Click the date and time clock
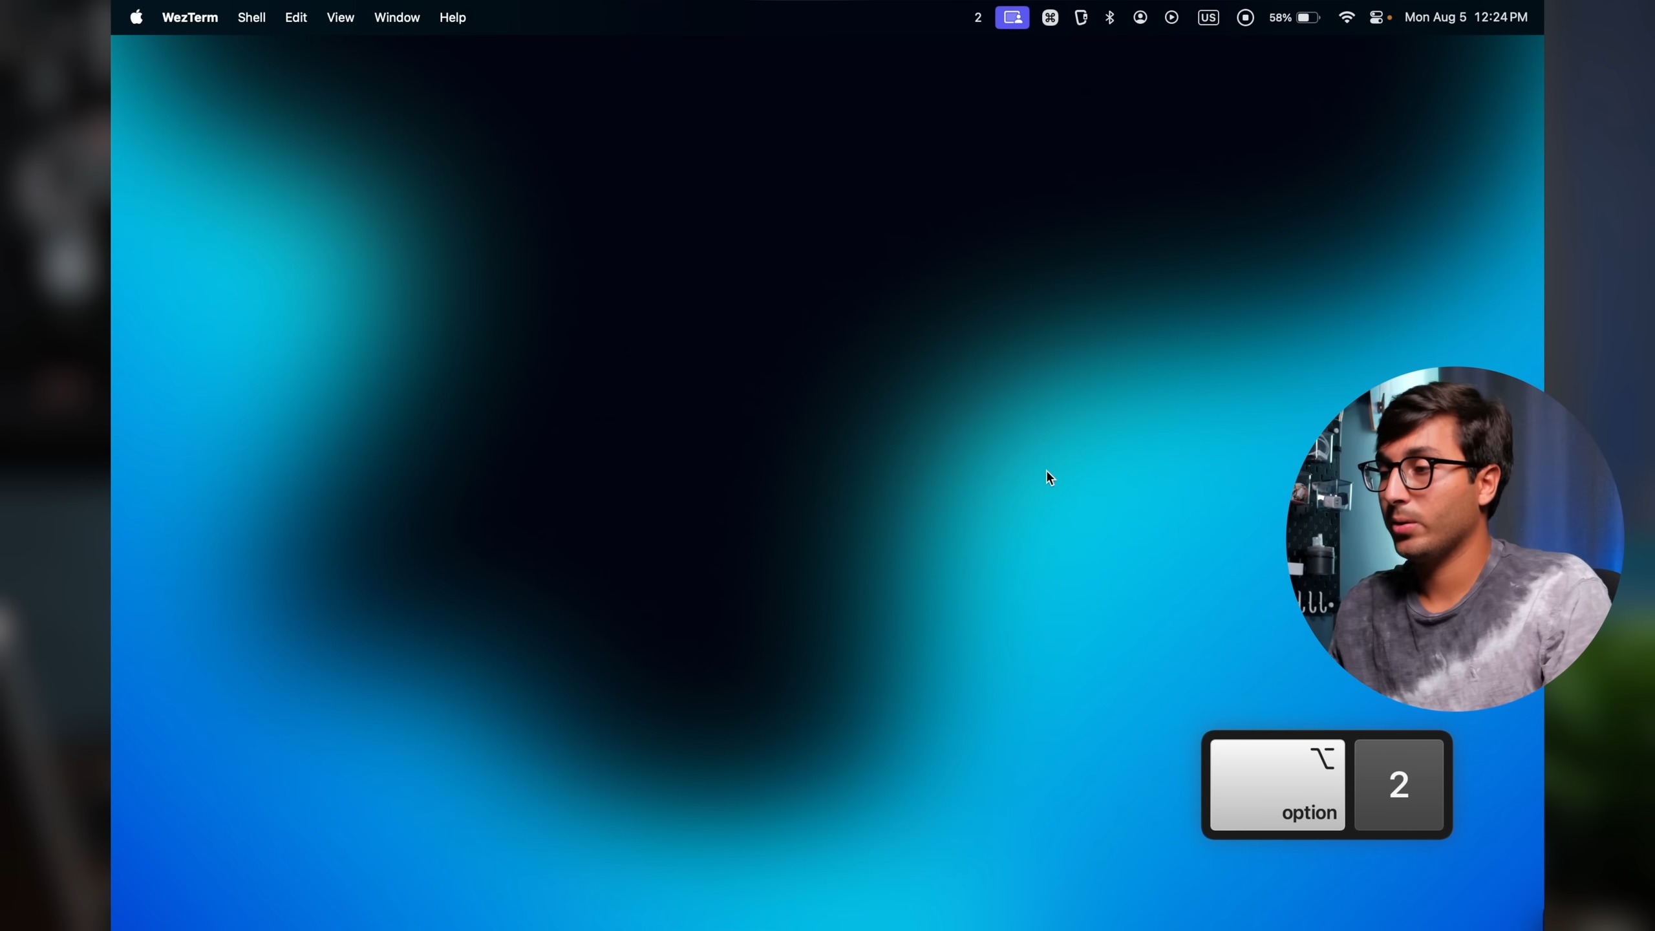Image resolution: width=1655 pixels, height=931 pixels. click(x=1466, y=17)
